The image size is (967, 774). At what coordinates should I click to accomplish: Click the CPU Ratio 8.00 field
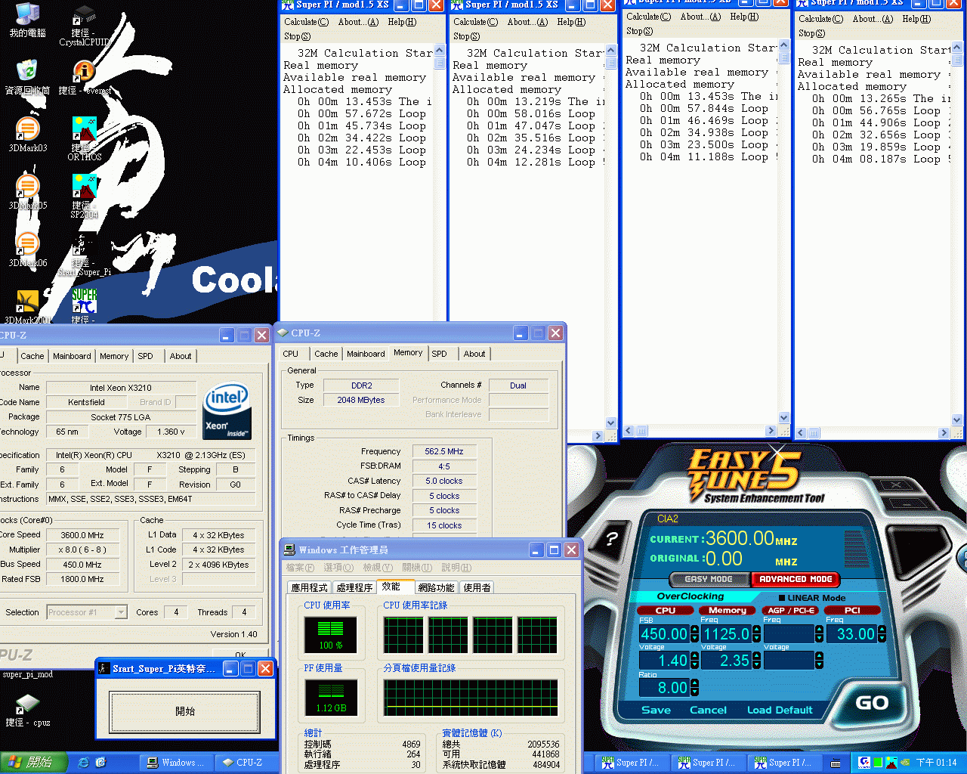tap(664, 688)
